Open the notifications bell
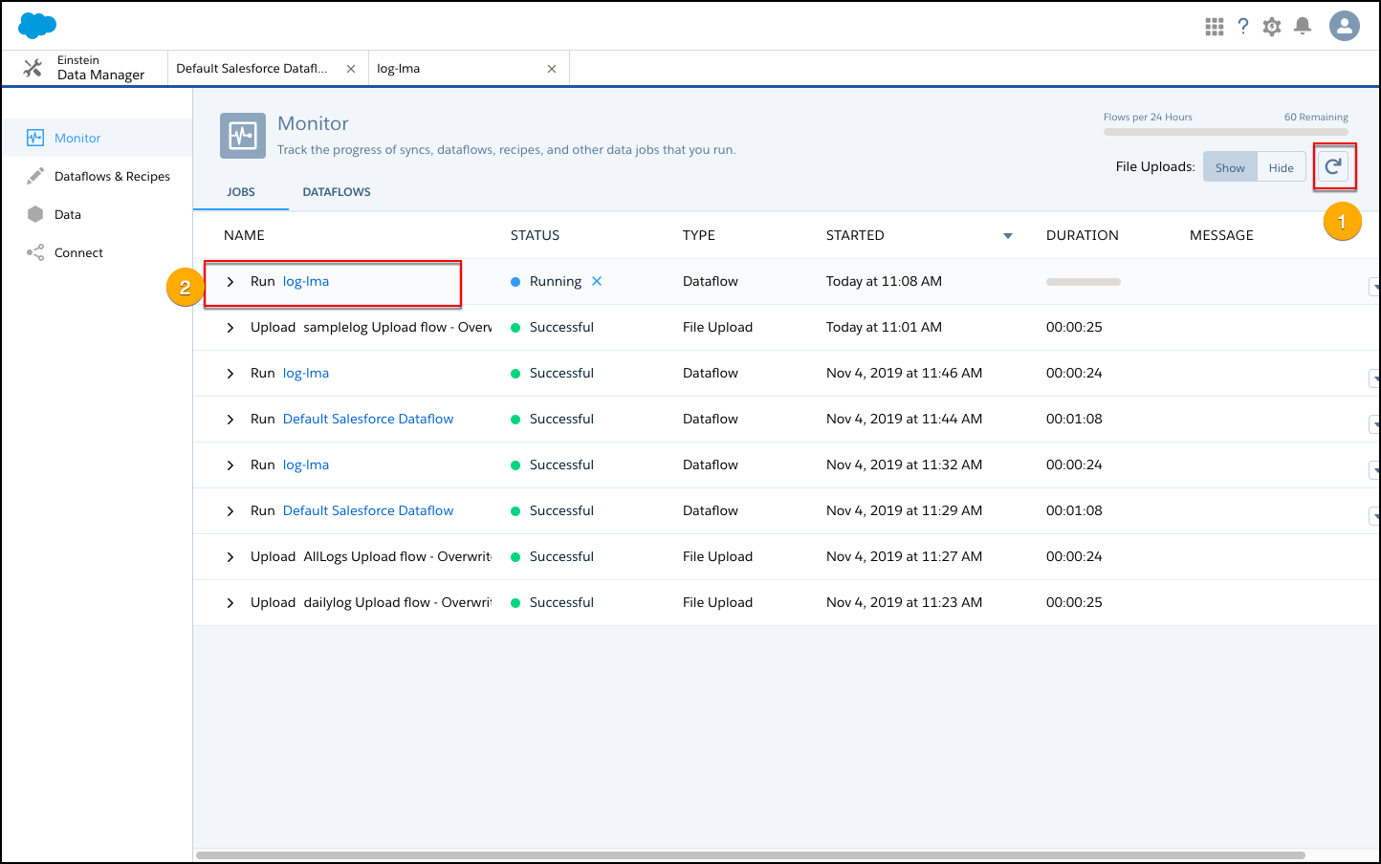Image resolution: width=1381 pixels, height=864 pixels. click(x=1303, y=26)
